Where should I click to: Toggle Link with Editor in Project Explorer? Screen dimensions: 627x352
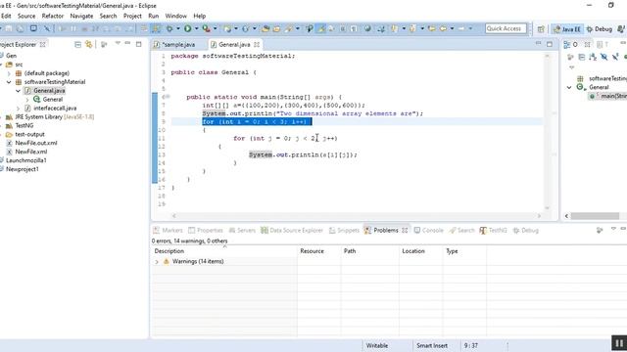pyautogui.click(x=89, y=45)
